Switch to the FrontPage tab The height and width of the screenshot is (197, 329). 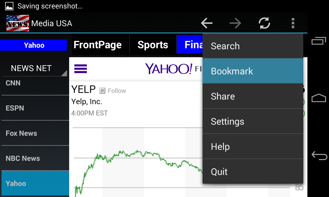(98, 45)
